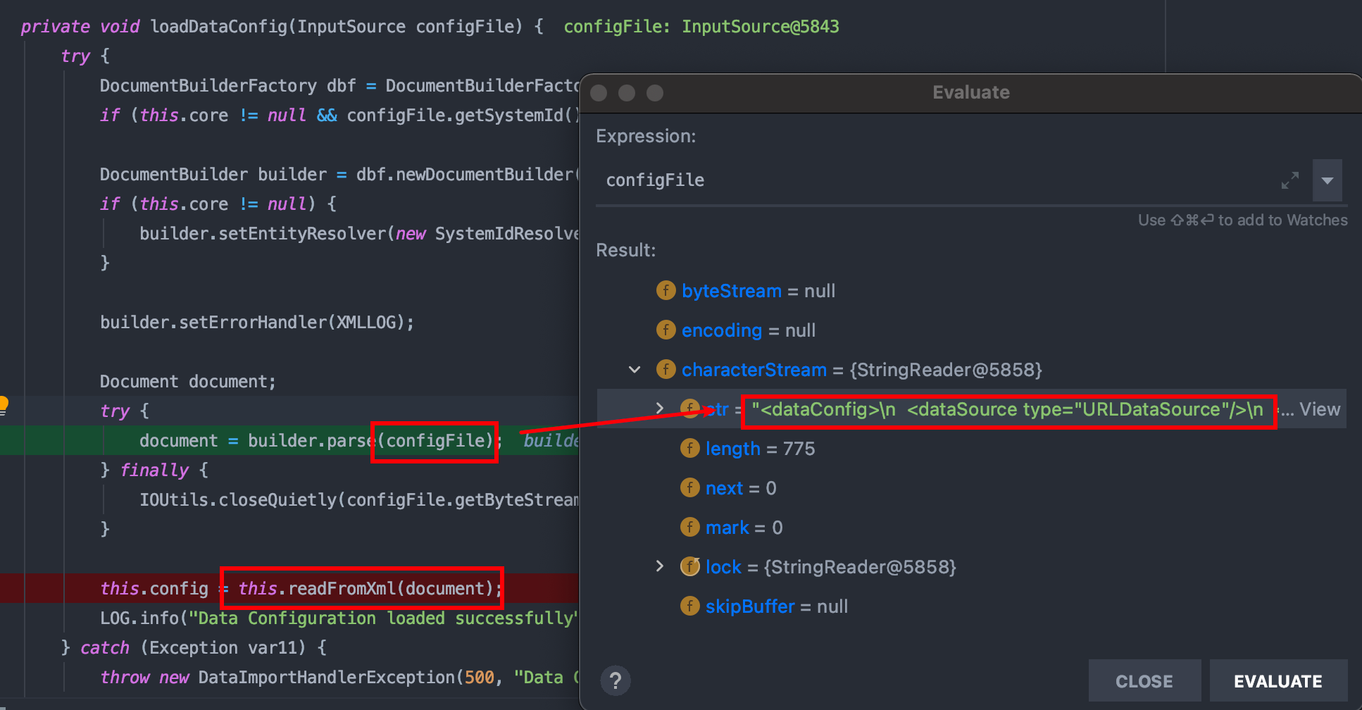The width and height of the screenshot is (1362, 710).
Task: Click the expand-editor arrows icon in expression field
Action: 1289,180
